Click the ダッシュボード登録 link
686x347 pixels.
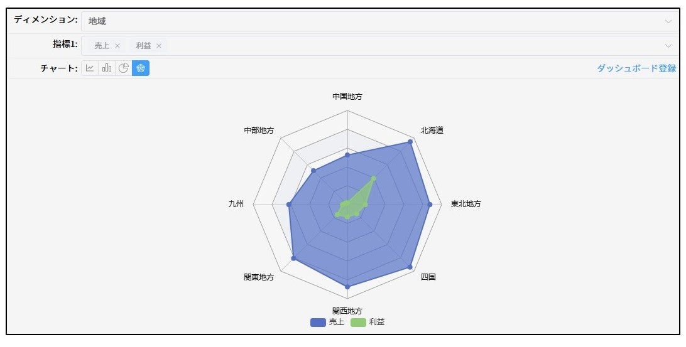click(636, 68)
